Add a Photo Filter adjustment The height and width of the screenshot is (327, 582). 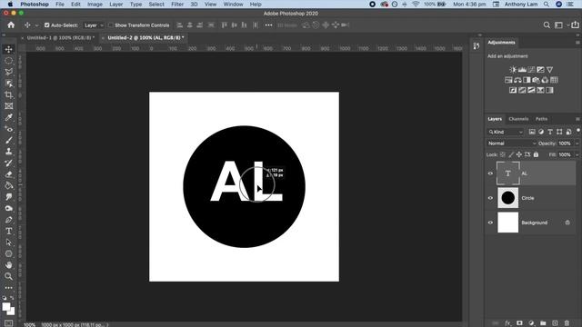[x=536, y=80]
